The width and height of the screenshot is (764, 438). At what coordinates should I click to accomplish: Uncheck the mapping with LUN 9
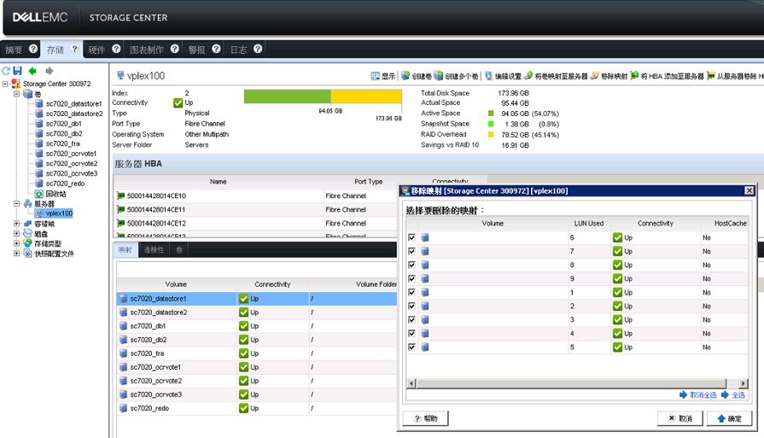click(x=411, y=278)
